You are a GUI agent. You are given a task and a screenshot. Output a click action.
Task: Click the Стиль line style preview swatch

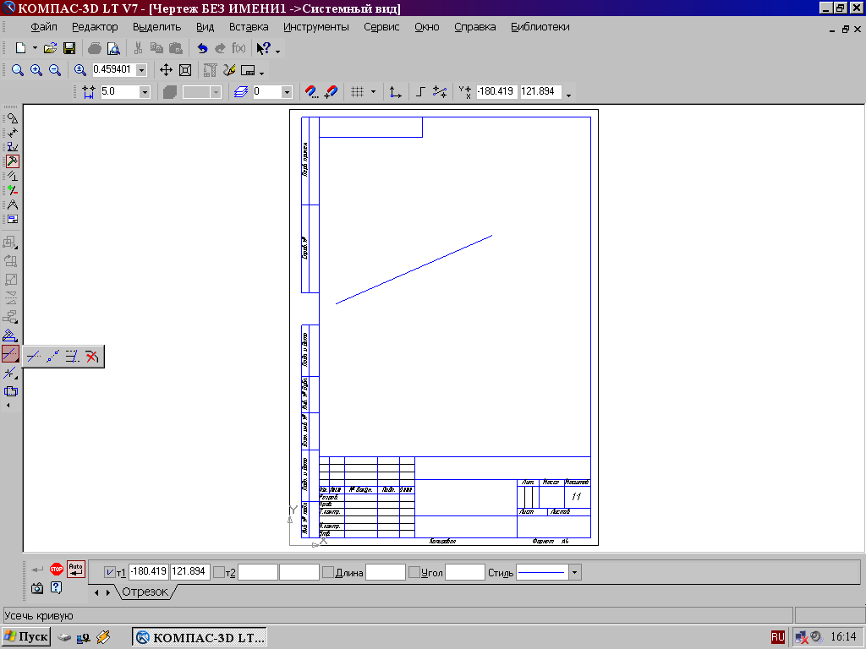tap(542, 572)
